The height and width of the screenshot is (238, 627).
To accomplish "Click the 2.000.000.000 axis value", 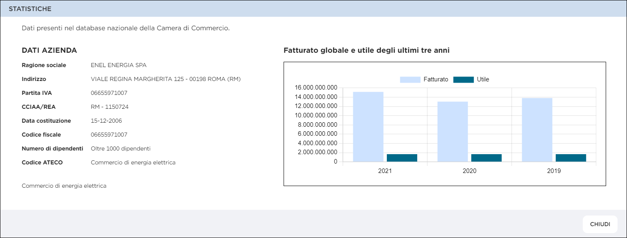I will pyautogui.click(x=318, y=153).
